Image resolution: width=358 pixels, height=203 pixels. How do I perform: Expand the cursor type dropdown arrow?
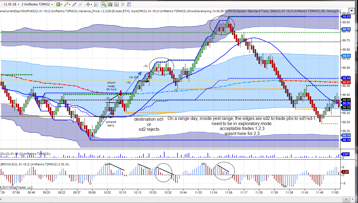point(92,4)
